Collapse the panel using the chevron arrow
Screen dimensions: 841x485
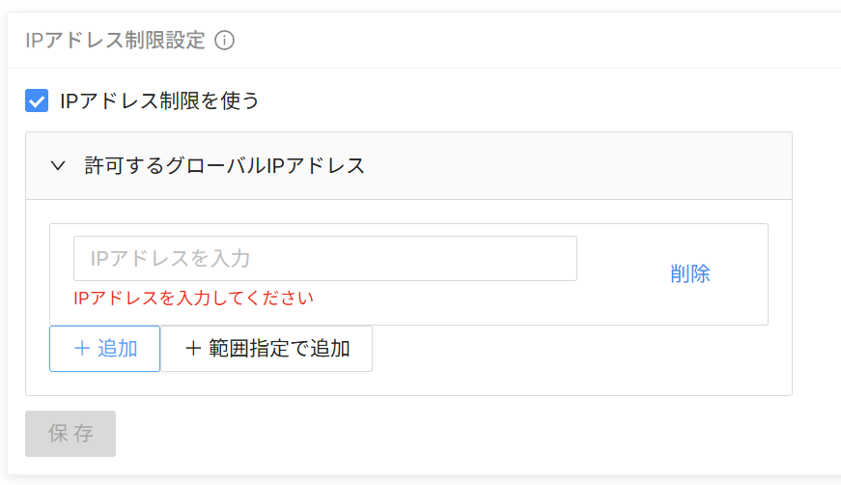57,165
